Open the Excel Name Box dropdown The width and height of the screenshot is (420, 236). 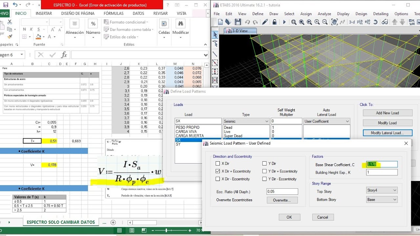[22, 55]
